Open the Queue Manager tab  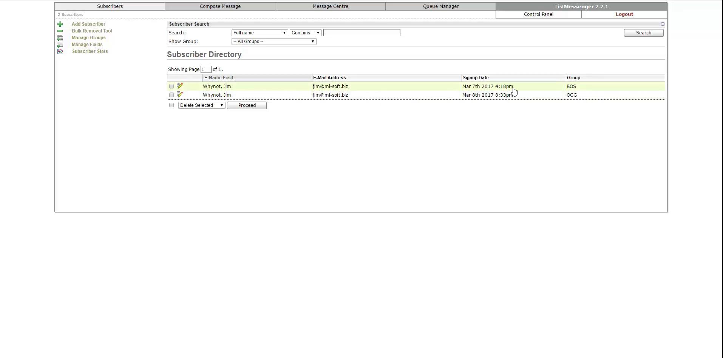point(441,6)
